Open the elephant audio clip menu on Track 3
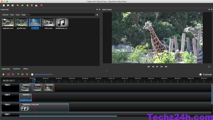This screenshot has height=120, width=213. pyautogui.click(x=21, y=95)
